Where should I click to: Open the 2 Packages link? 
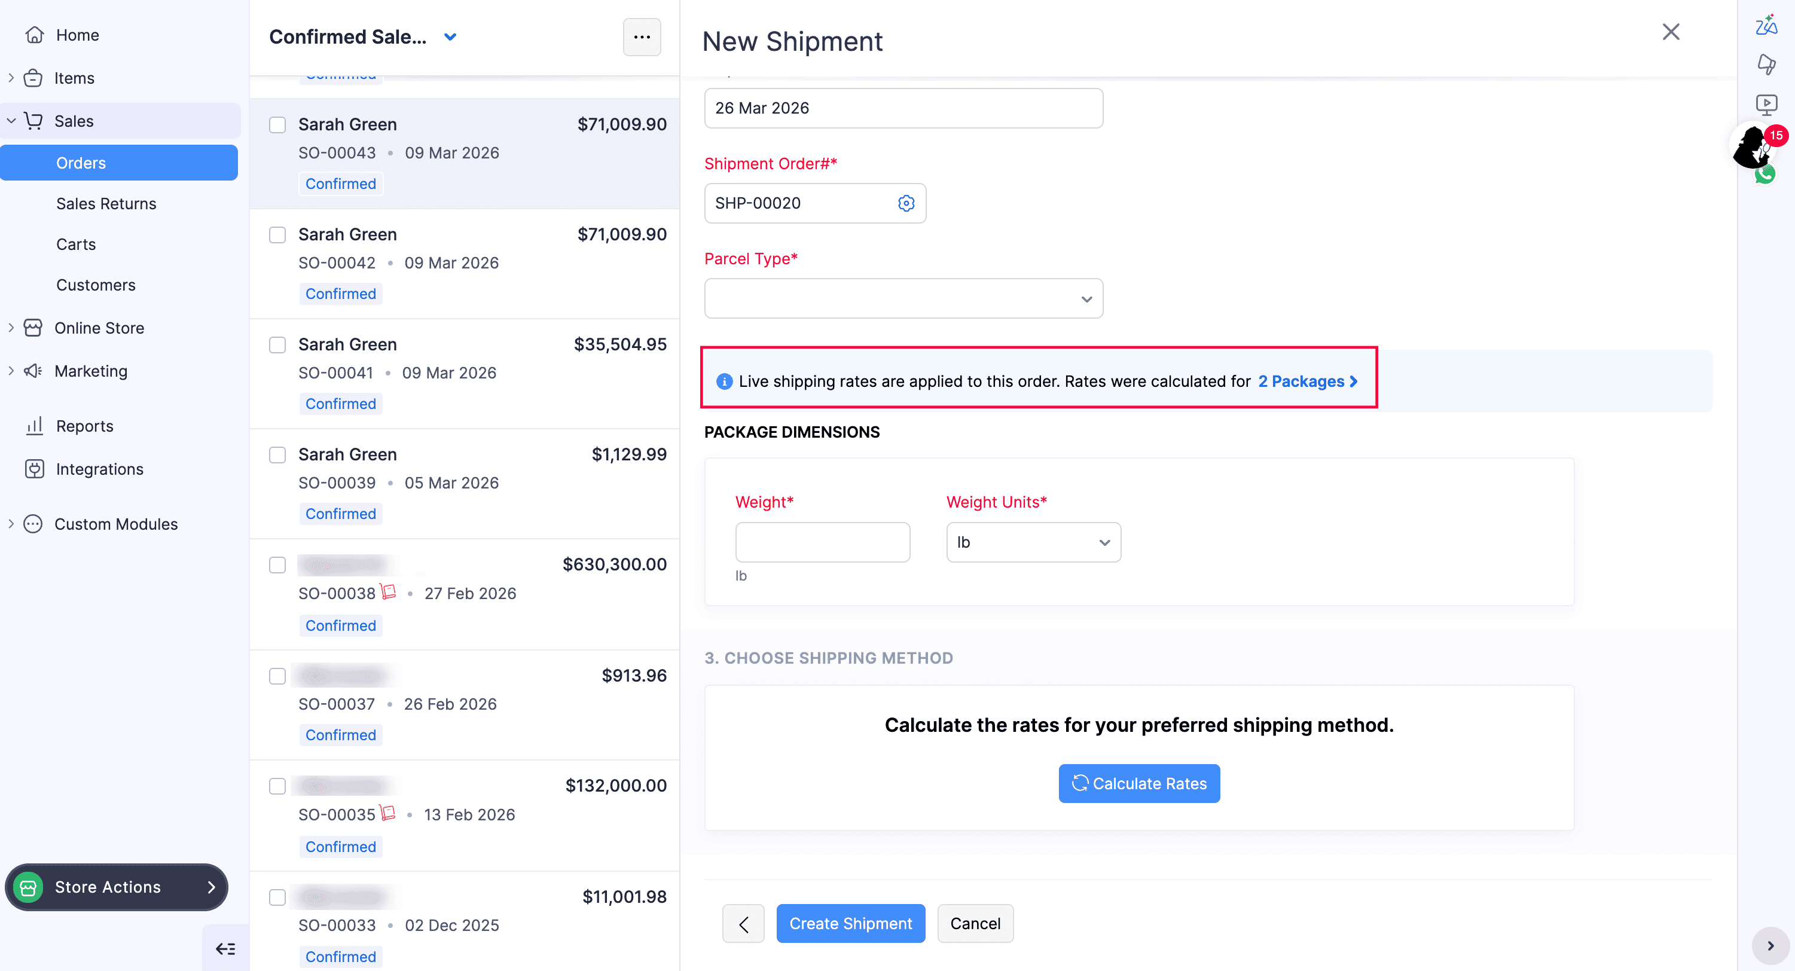[1307, 381]
